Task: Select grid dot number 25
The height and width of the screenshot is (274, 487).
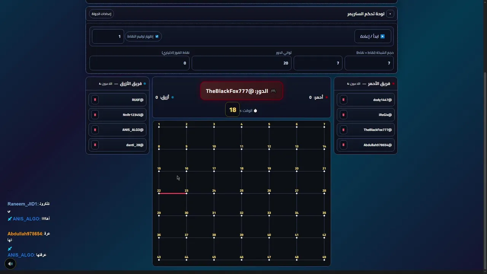Action: pos(242,193)
